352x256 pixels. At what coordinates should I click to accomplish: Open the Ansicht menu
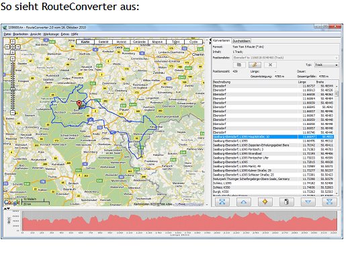pyautogui.click(x=36, y=34)
